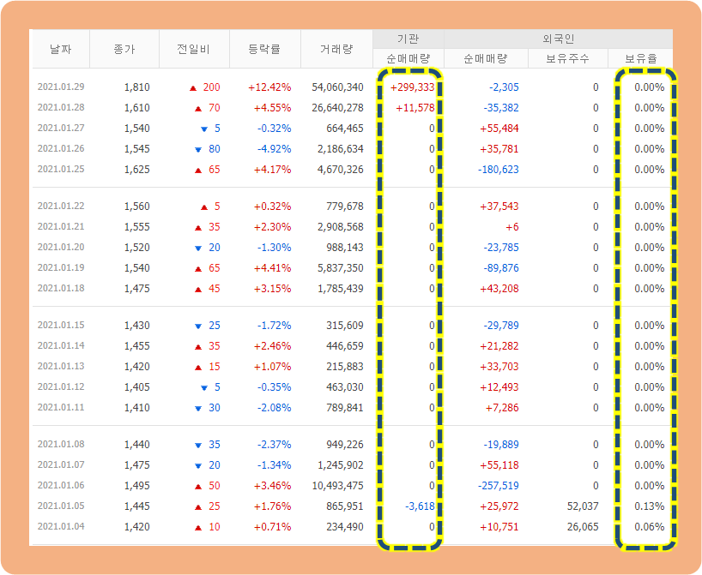Viewport: 702px width, 575px height.
Task: Select the date 2021.01.14
Action: click(x=61, y=345)
